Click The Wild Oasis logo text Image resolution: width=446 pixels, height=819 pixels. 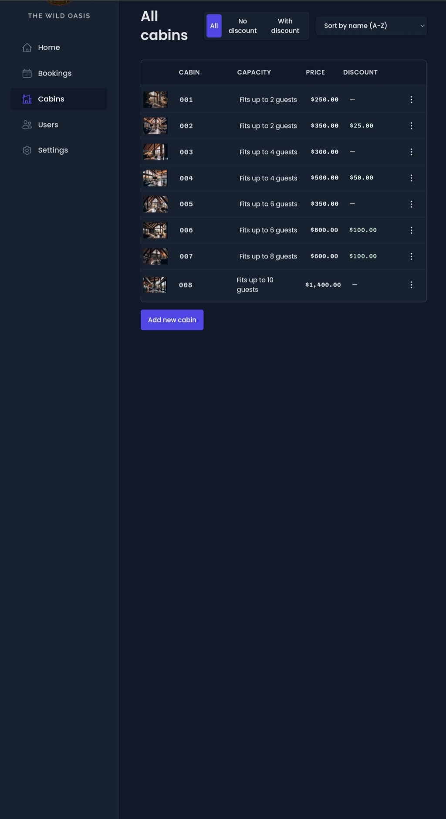coord(59,16)
